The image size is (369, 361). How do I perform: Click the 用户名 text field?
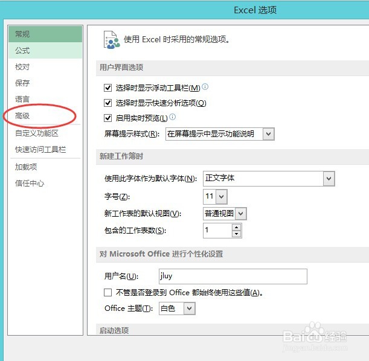(x=233, y=276)
